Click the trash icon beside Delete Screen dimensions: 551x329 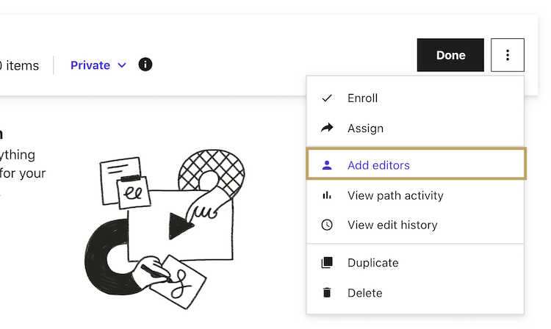pyautogui.click(x=327, y=293)
